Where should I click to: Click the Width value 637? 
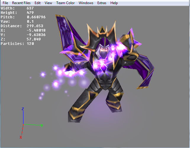point(30,8)
